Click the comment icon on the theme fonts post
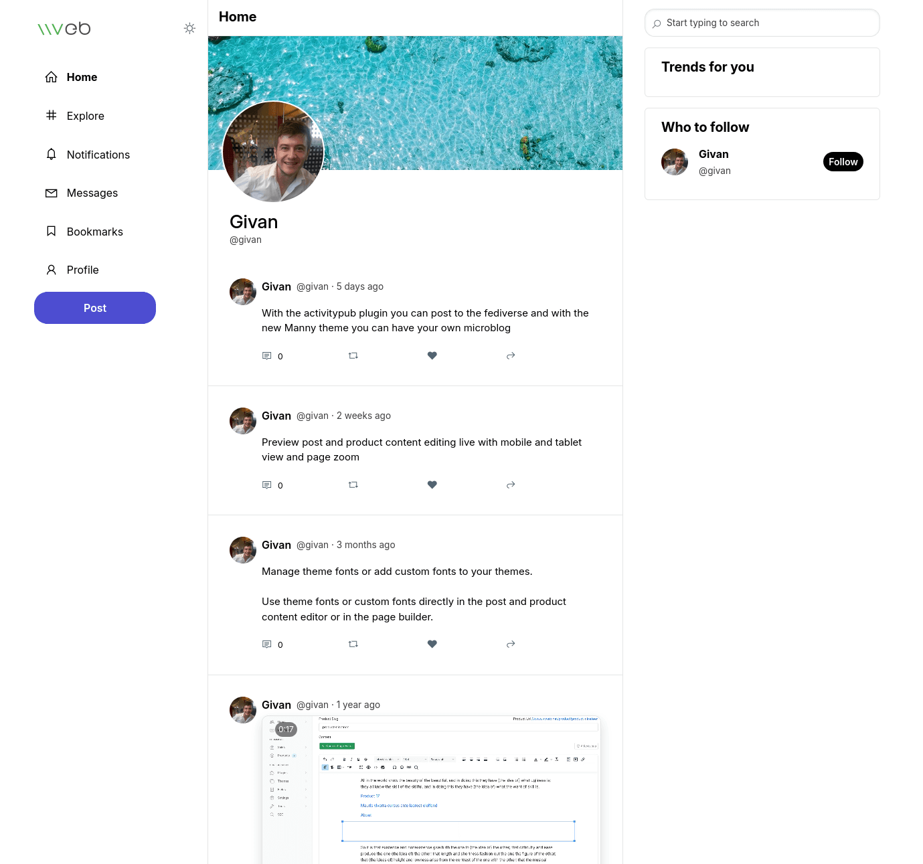The height and width of the screenshot is (864, 923). point(266,644)
